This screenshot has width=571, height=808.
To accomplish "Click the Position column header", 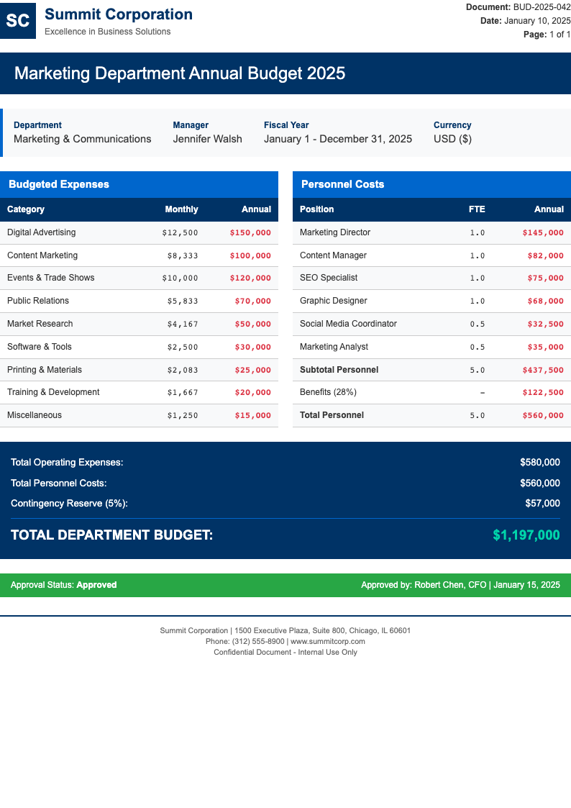I will (x=316, y=209).
